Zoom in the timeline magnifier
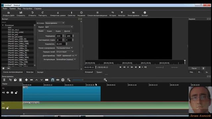Viewport: 212px width, 119px height. coord(105,80)
